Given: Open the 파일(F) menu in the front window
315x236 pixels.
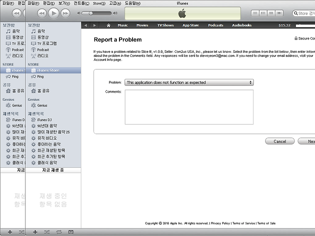Looking at the screenshot, I should click(33, 3).
